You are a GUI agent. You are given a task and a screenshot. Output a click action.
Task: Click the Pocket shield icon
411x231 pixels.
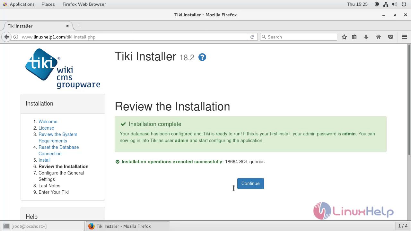click(391, 37)
